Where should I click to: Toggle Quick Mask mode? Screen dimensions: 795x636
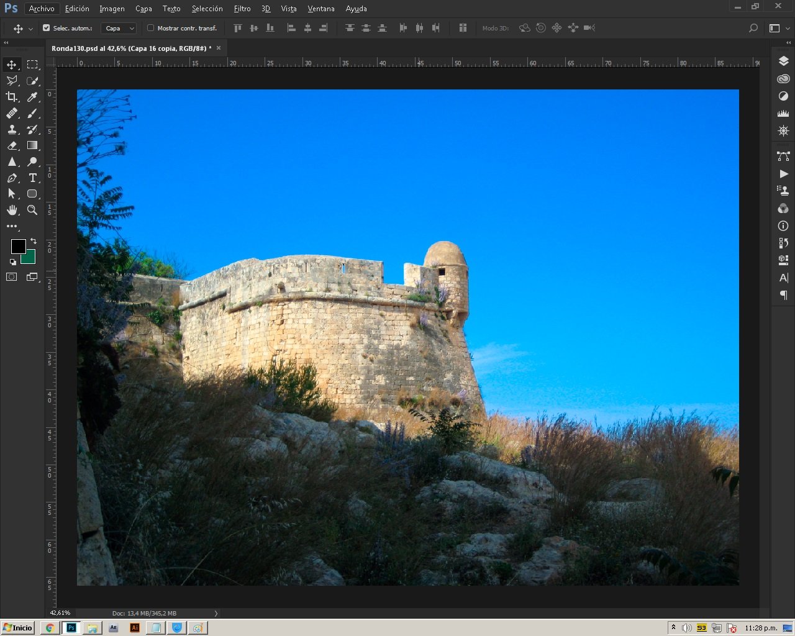(12, 277)
